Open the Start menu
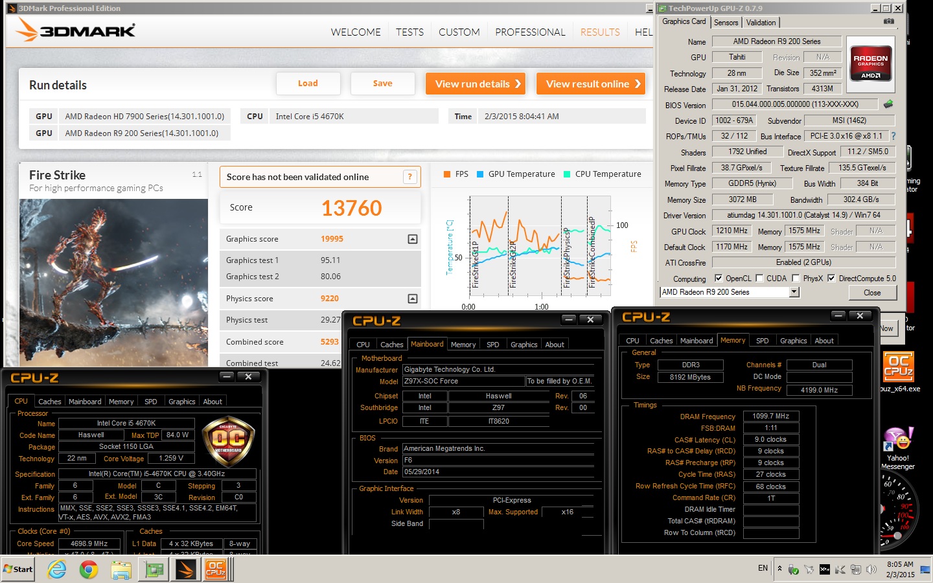This screenshot has width=933, height=583. (18, 569)
